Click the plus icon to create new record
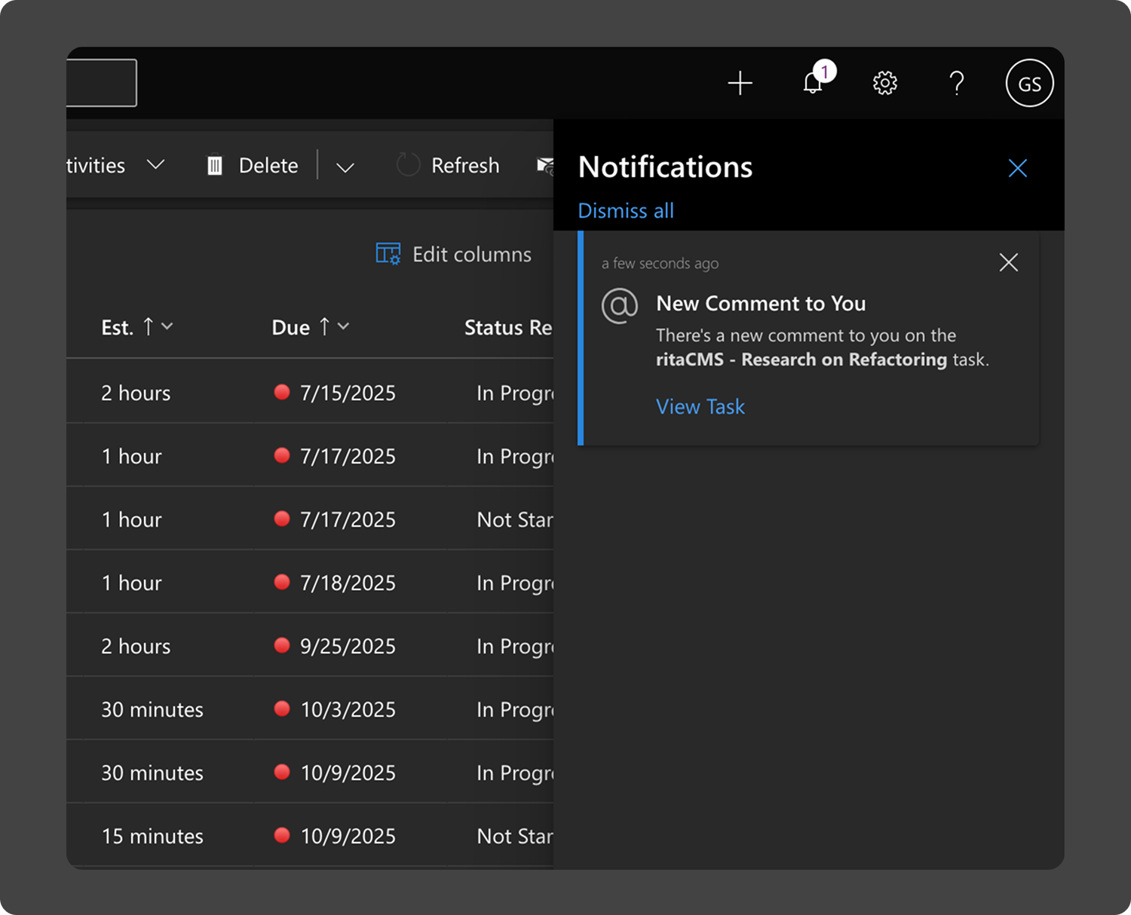Viewport: 1131px width, 915px height. [x=740, y=83]
